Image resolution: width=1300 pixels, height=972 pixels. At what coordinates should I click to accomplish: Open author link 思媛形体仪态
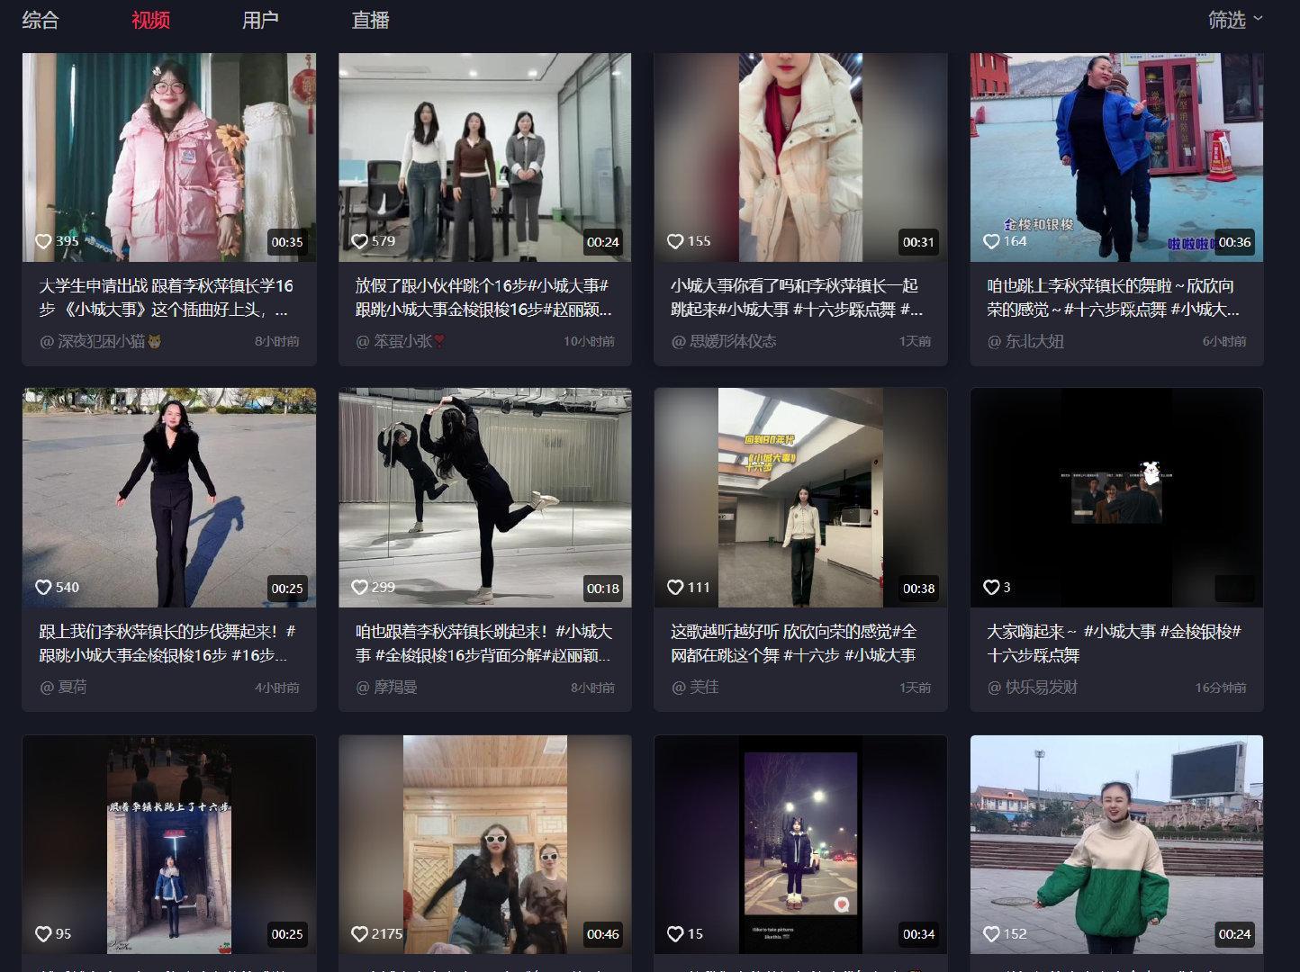tap(724, 342)
